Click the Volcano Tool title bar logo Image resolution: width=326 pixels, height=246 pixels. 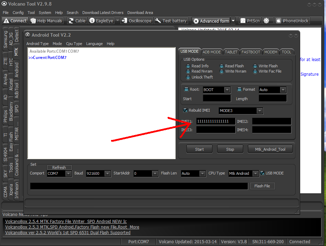coord(4,4)
